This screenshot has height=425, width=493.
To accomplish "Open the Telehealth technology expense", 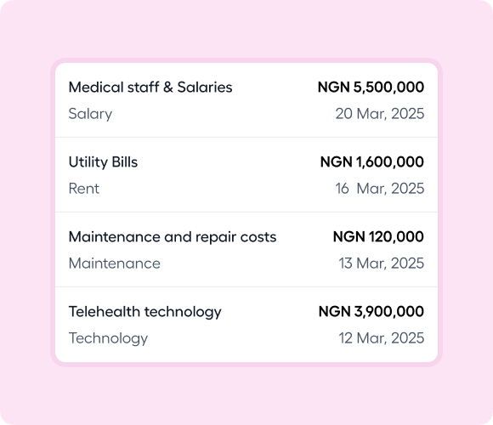I will click(x=145, y=312).
